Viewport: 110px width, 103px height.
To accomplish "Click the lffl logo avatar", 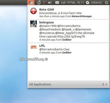I will (x=34, y=47).
